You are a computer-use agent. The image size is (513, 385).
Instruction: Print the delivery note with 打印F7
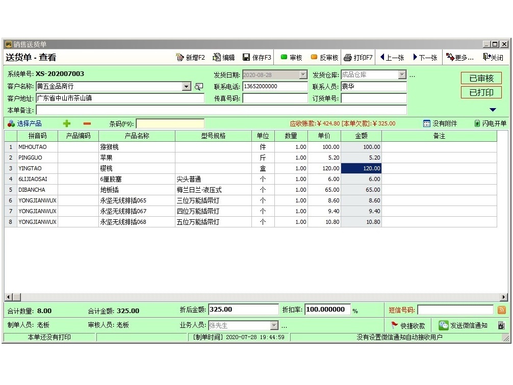358,58
